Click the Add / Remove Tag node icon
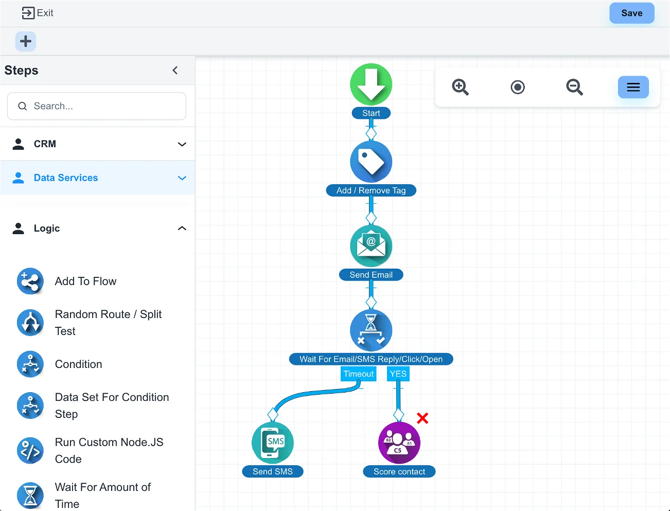 click(x=371, y=162)
